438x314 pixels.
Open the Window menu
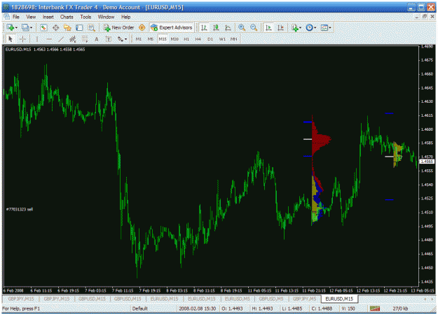point(106,17)
